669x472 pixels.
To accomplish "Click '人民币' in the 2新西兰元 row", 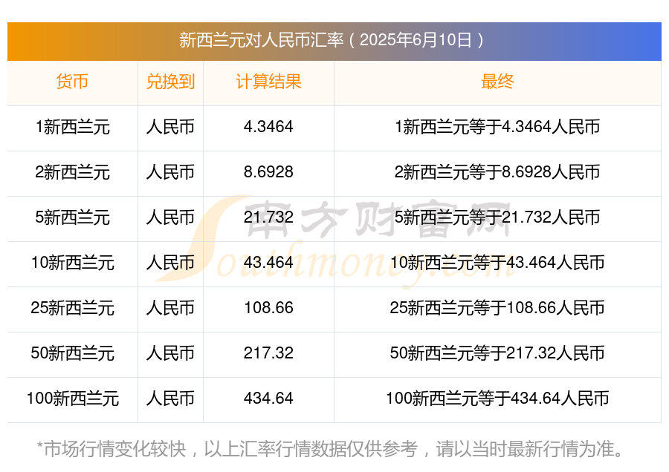I will tap(170, 172).
